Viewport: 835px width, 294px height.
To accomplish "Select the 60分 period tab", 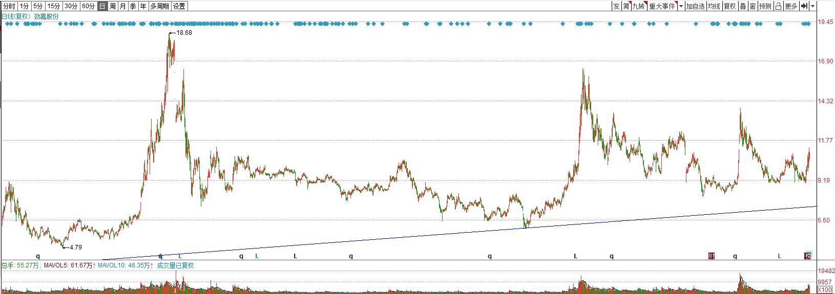I will tap(89, 6).
